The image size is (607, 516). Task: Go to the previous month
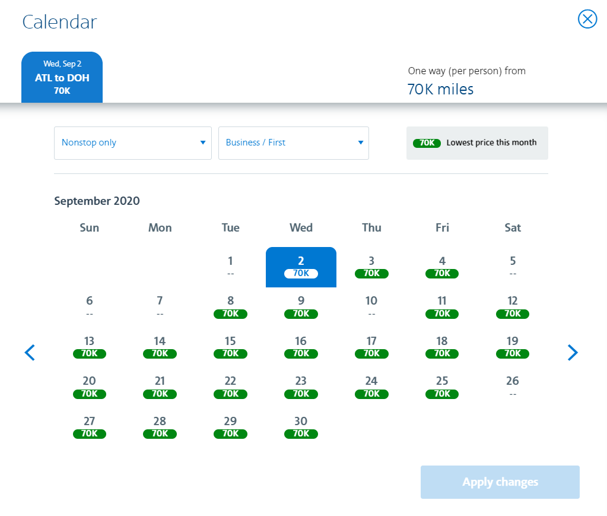(30, 353)
